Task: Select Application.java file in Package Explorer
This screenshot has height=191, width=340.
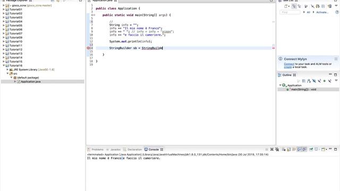Action: (31, 82)
